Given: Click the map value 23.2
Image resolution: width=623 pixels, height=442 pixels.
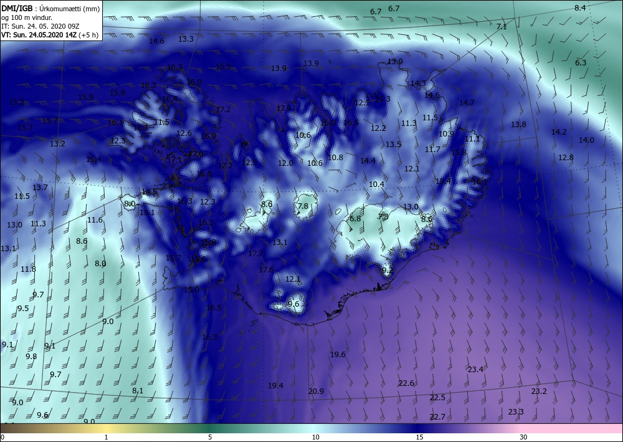Looking at the screenshot, I should point(539,391).
